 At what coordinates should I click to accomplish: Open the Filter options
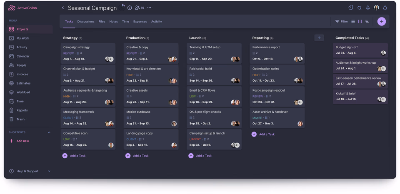[x=341, y=22]
